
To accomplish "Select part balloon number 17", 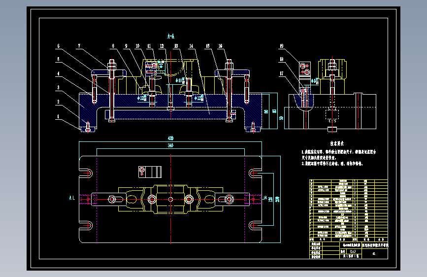I will (282, 73).
